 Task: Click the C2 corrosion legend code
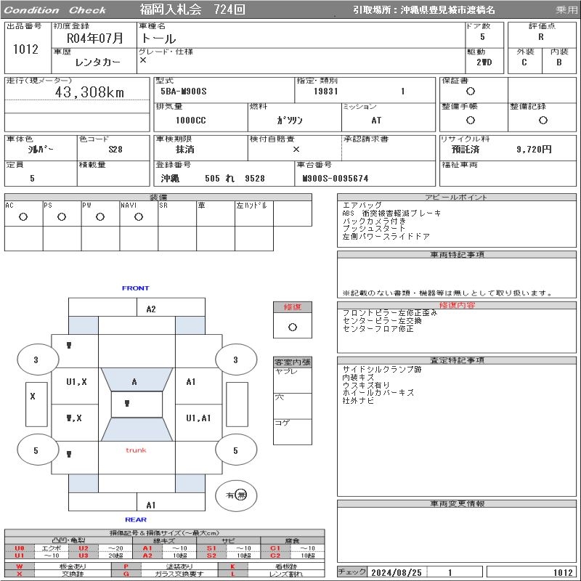click(x=275, y=556)
